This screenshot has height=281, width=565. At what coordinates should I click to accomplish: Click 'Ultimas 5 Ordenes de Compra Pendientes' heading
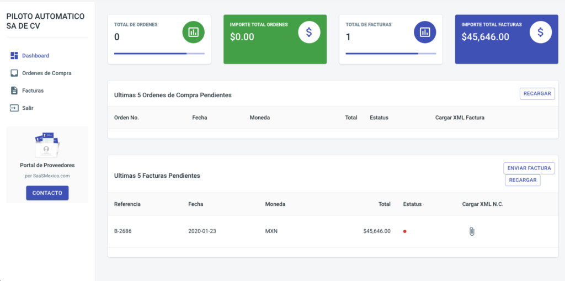coord(173,95)
